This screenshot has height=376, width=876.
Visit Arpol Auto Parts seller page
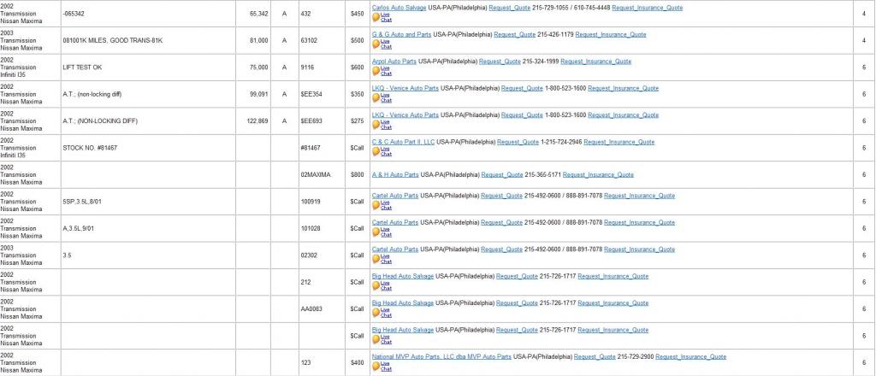tap(394, 62)
